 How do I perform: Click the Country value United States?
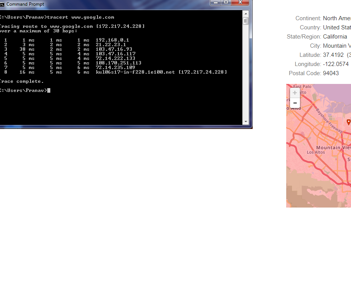click(x=337, y=27)
